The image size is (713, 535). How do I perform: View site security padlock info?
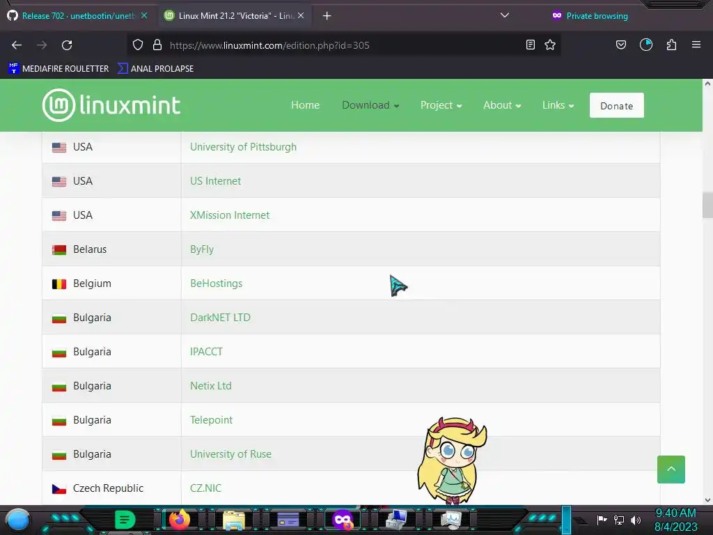tap(157, 45)
